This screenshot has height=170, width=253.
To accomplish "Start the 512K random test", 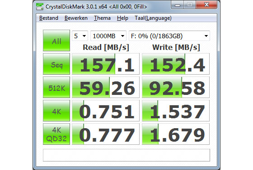I will tap(56, 87).
